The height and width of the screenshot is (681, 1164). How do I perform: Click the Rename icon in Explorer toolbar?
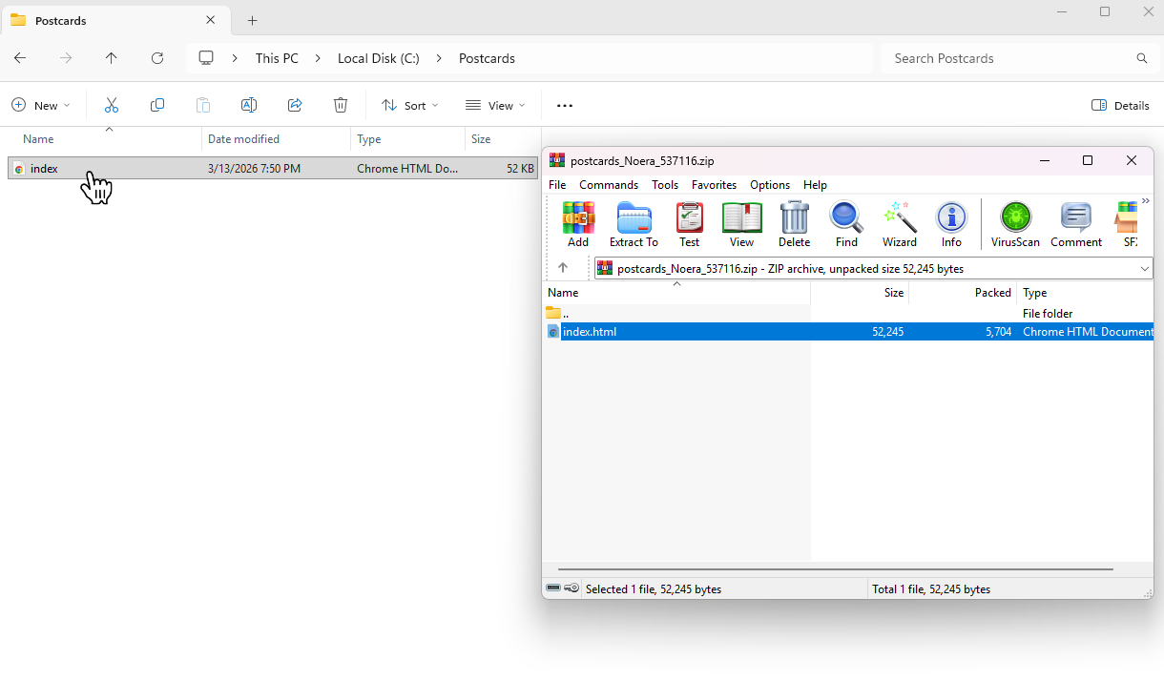pos(249,105)
